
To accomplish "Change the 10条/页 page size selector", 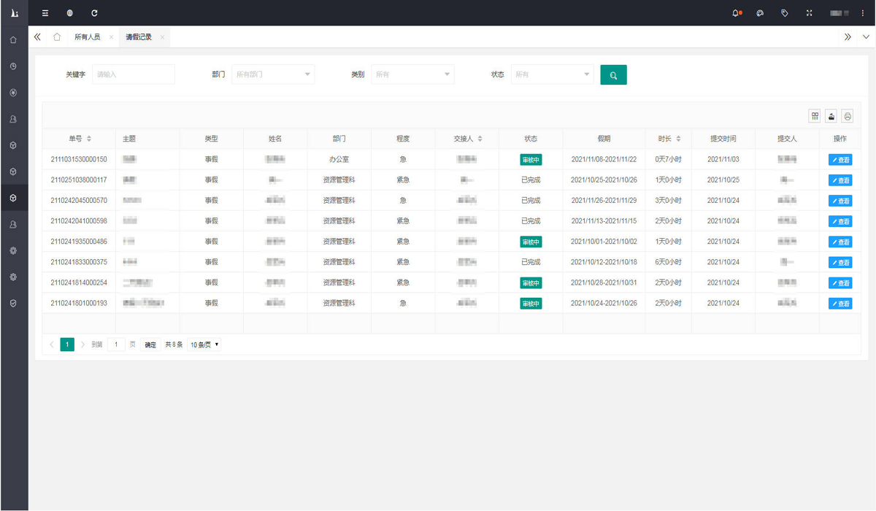I will (204, 345).
